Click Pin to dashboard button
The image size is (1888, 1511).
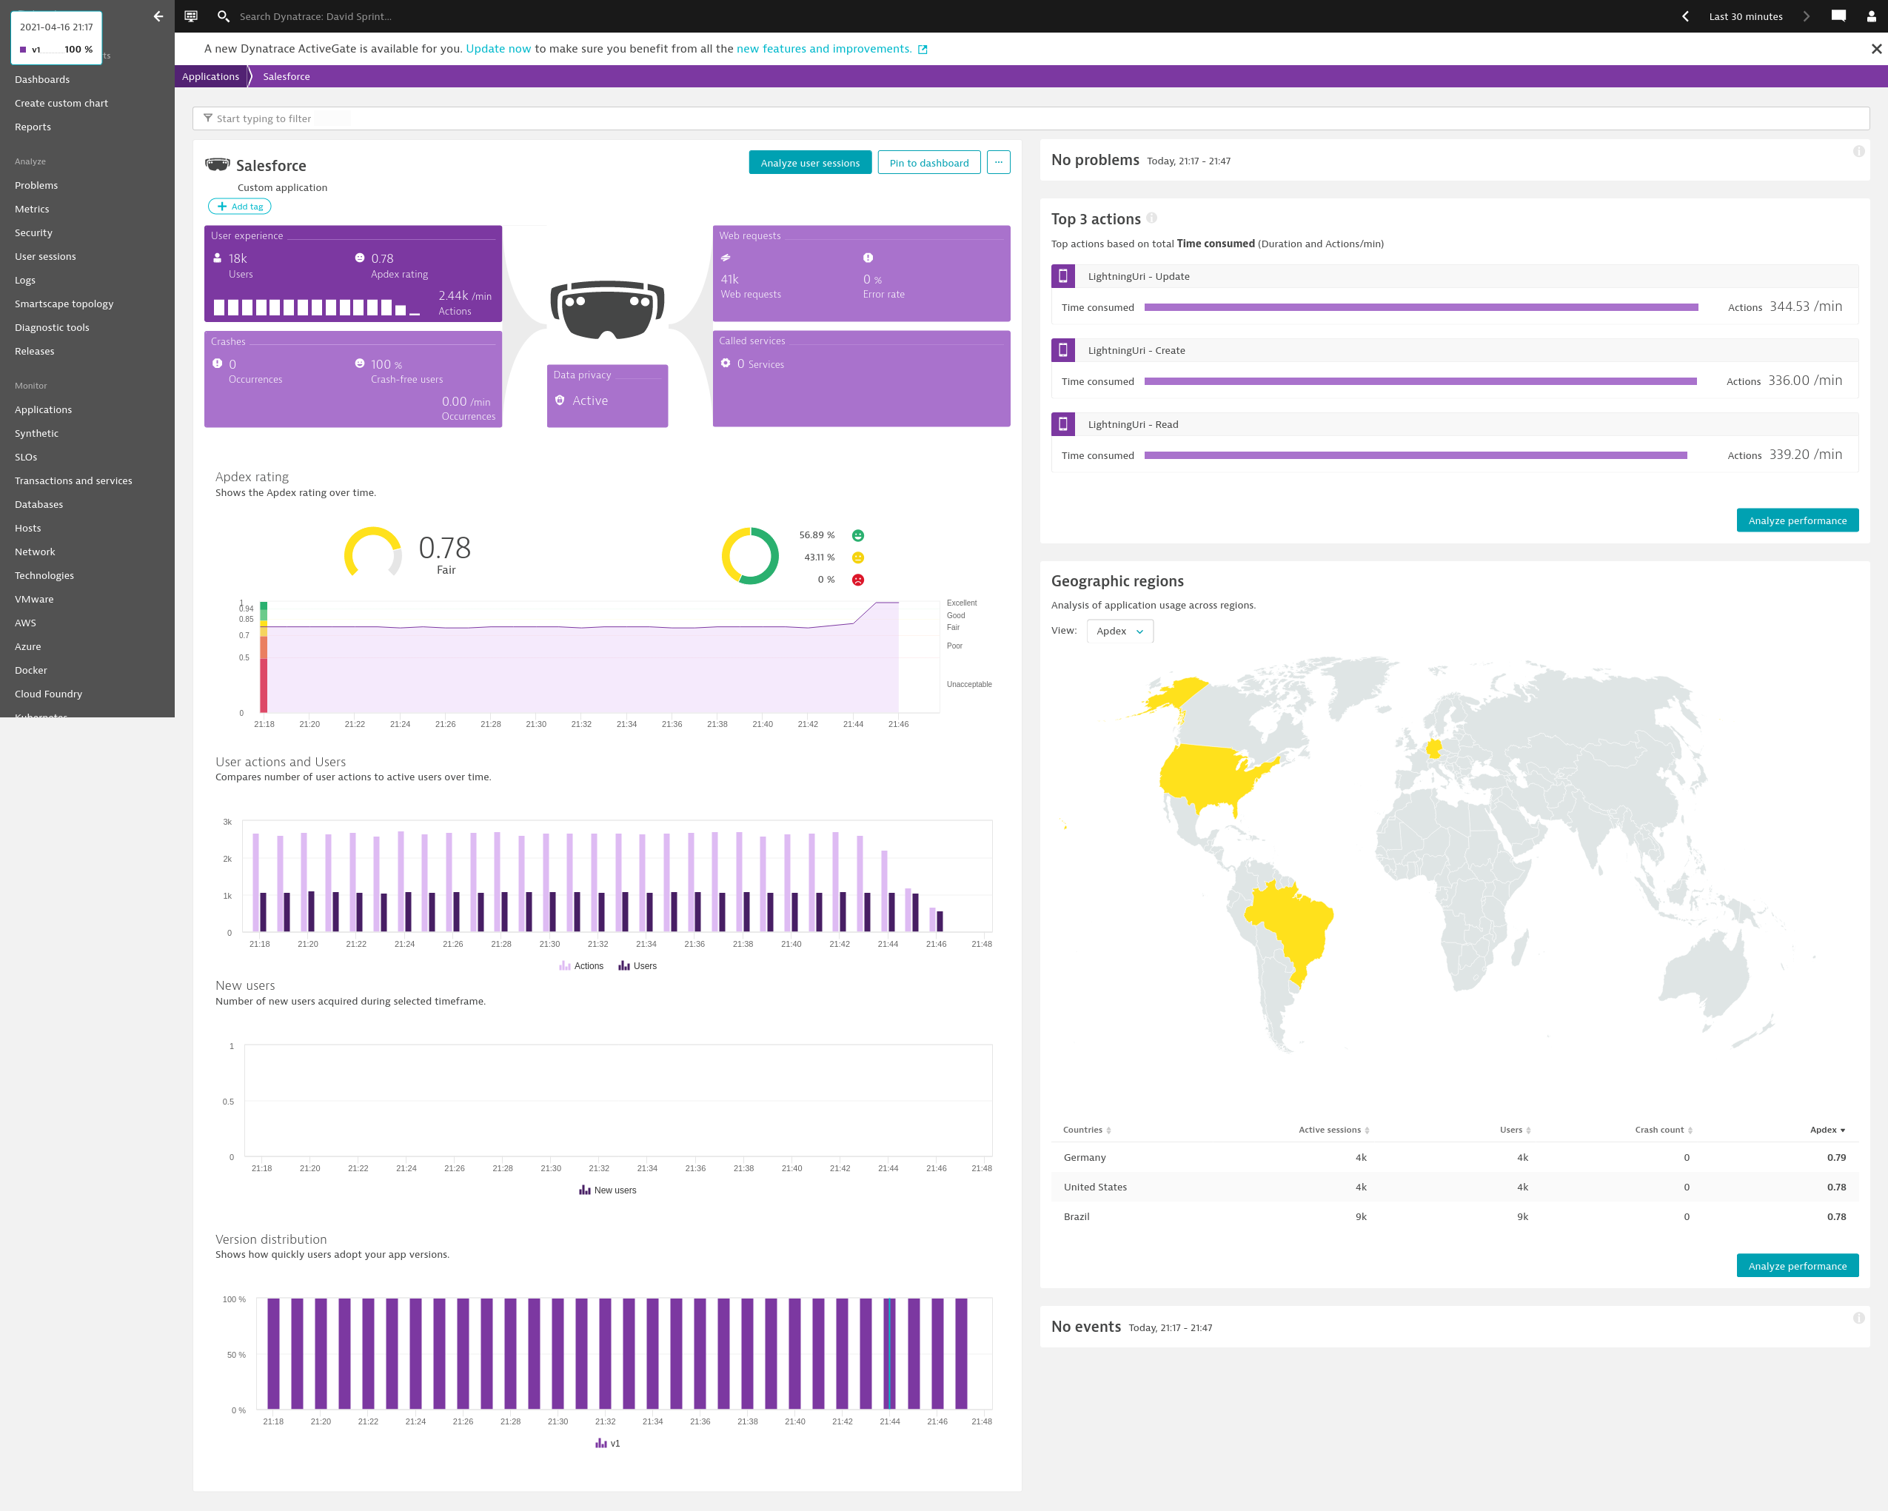tap(929, 162)
